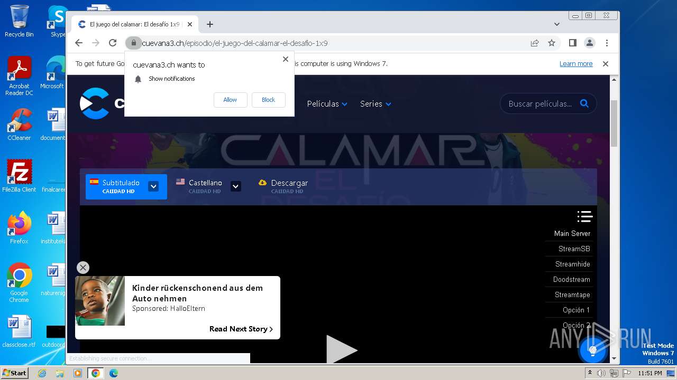Screen dimensions: 677x380
Task: Click the page vertical scrollbar thumb
Action: tap(614, 123)
